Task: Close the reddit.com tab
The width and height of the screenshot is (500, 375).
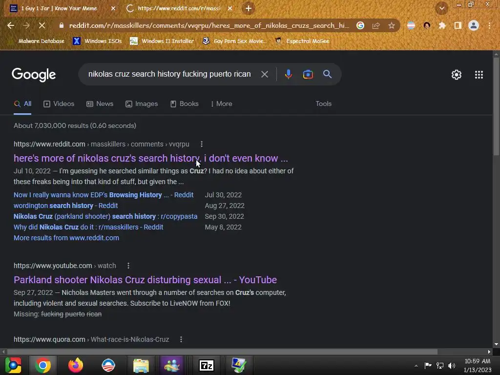Action: [230, 8]
